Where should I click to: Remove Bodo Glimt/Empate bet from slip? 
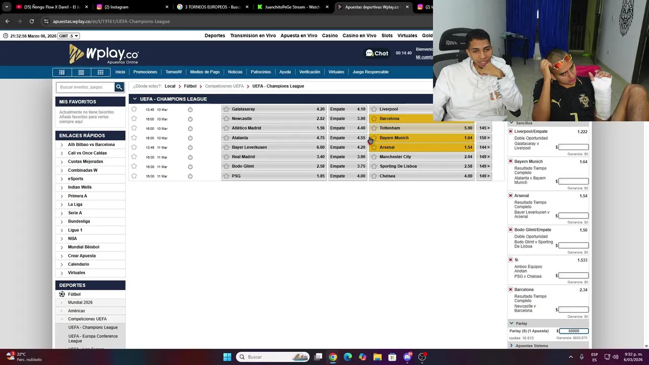coord(511,230)
